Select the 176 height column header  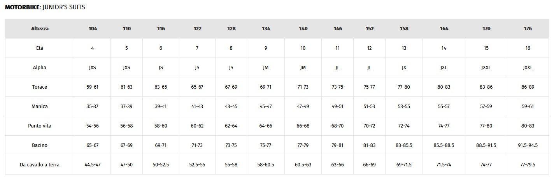528,29
